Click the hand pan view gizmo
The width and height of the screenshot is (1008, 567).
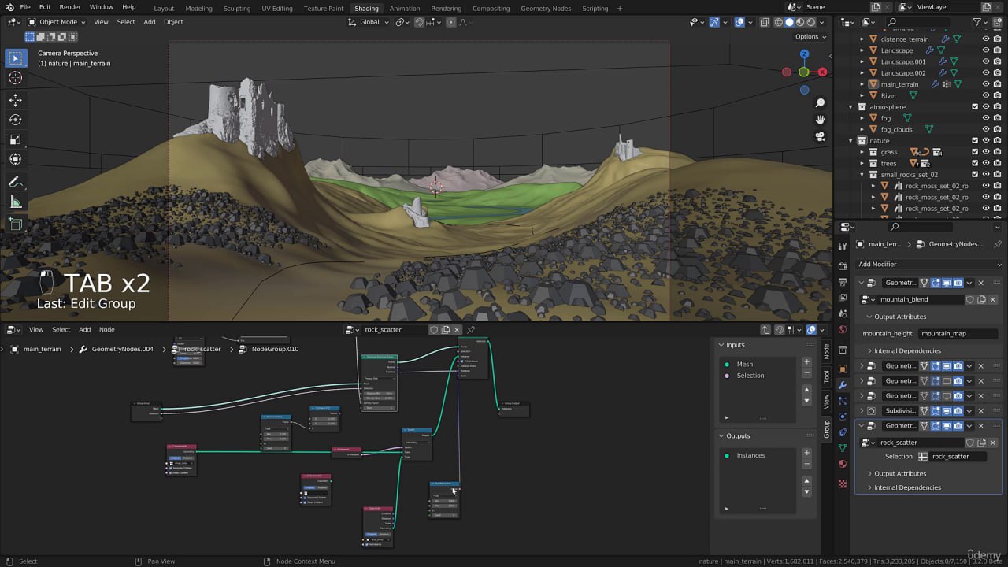click(x=820, y=120)
